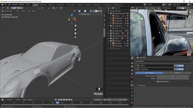The height and width of the screenshot is (108, 193).
Task: Open the Object Data properties tab icon
Action: pos(132,99)
